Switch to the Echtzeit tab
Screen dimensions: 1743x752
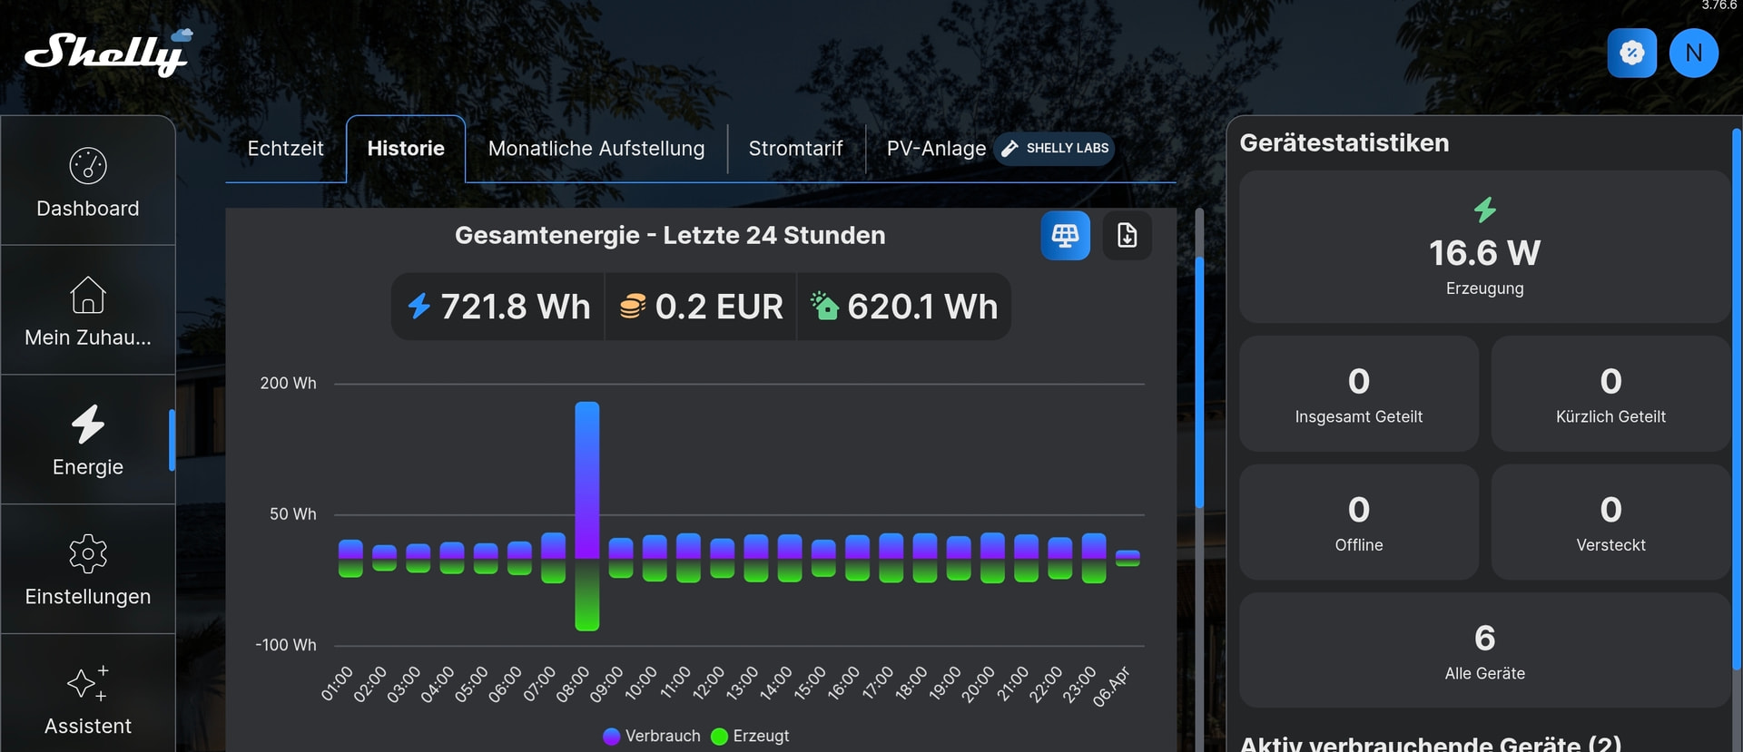[x=285, y=149]
